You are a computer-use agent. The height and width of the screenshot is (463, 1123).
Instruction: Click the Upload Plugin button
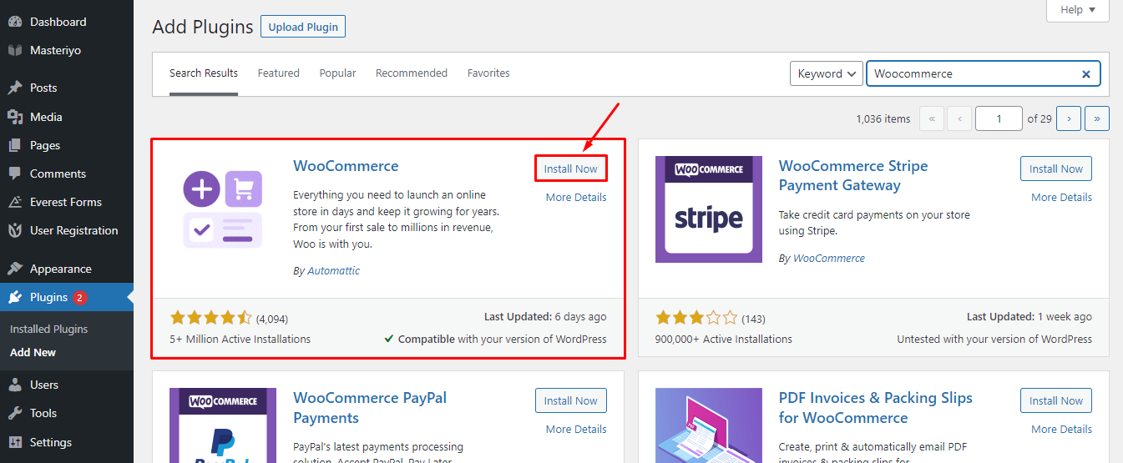[303, 27]
